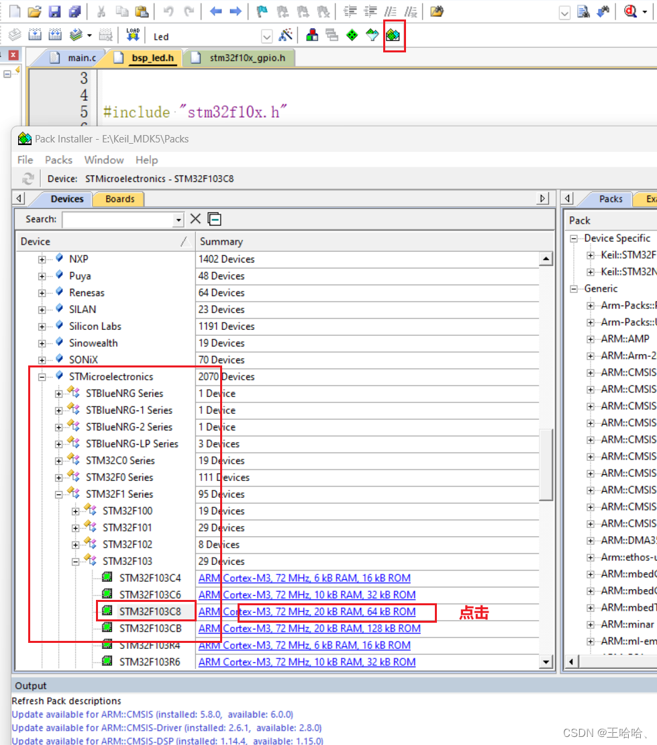Click the Copy icon in the toolbar
Image resolution: width=657 pixels, height=745 pixels.
[122, 11]
